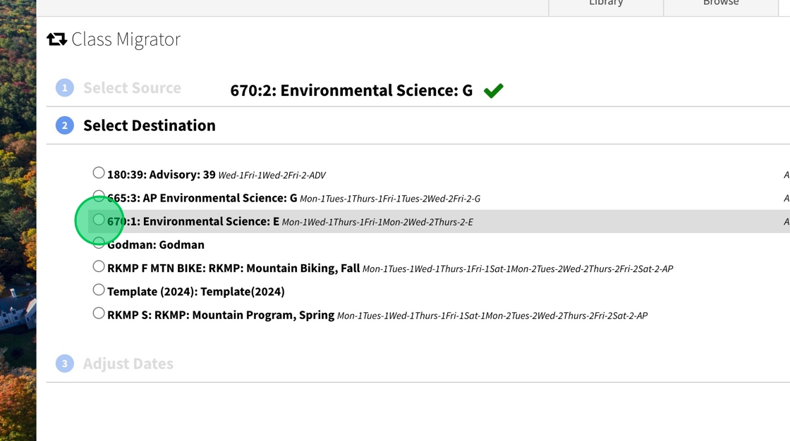Screen dimensions: 790x441
Task: Choose Godman: Godman radio option
Action: click(x=99, y=242)
